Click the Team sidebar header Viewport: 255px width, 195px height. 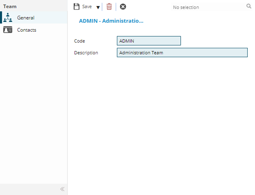coord(10,7)
